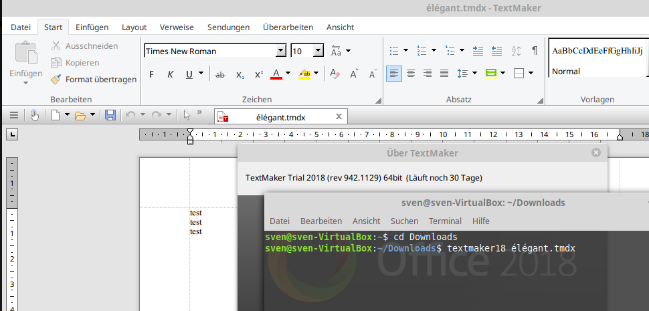The width and height of the screenshot is (649, 311).
Task: Click sort A-Z icon
Action: pyautogui.click(x=516, y=51)
